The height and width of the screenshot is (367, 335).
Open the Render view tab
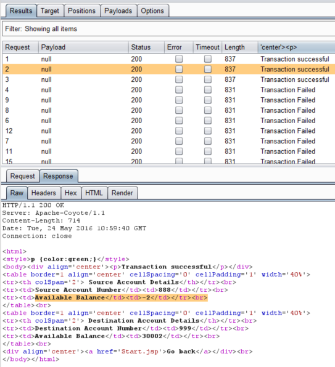tap(122, 193)
